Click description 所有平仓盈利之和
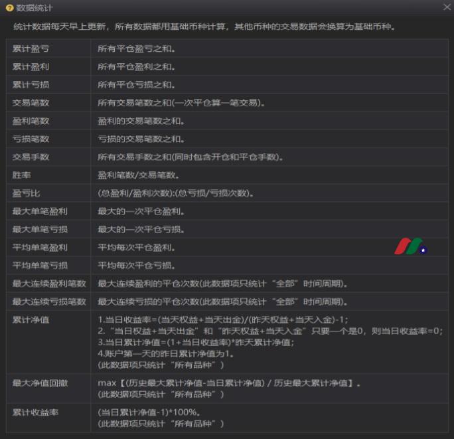This screenshot has height=439, width=454. point(136,66)
